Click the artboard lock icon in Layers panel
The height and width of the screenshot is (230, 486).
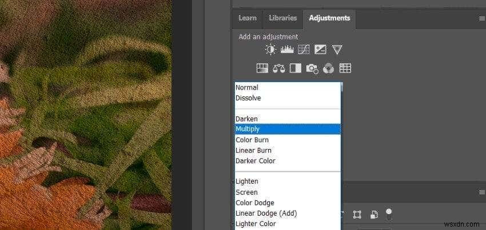pos(357,215)
